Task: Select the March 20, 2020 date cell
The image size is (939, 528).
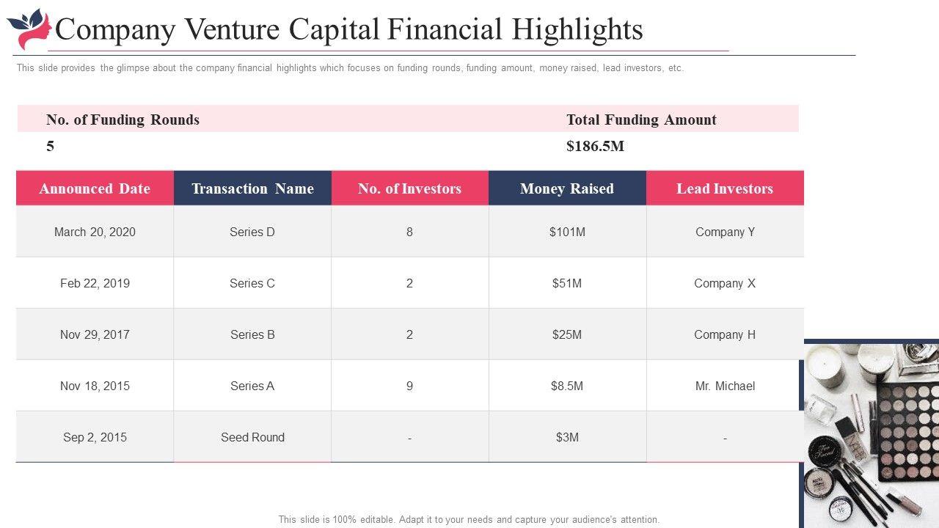Action: 95,232
